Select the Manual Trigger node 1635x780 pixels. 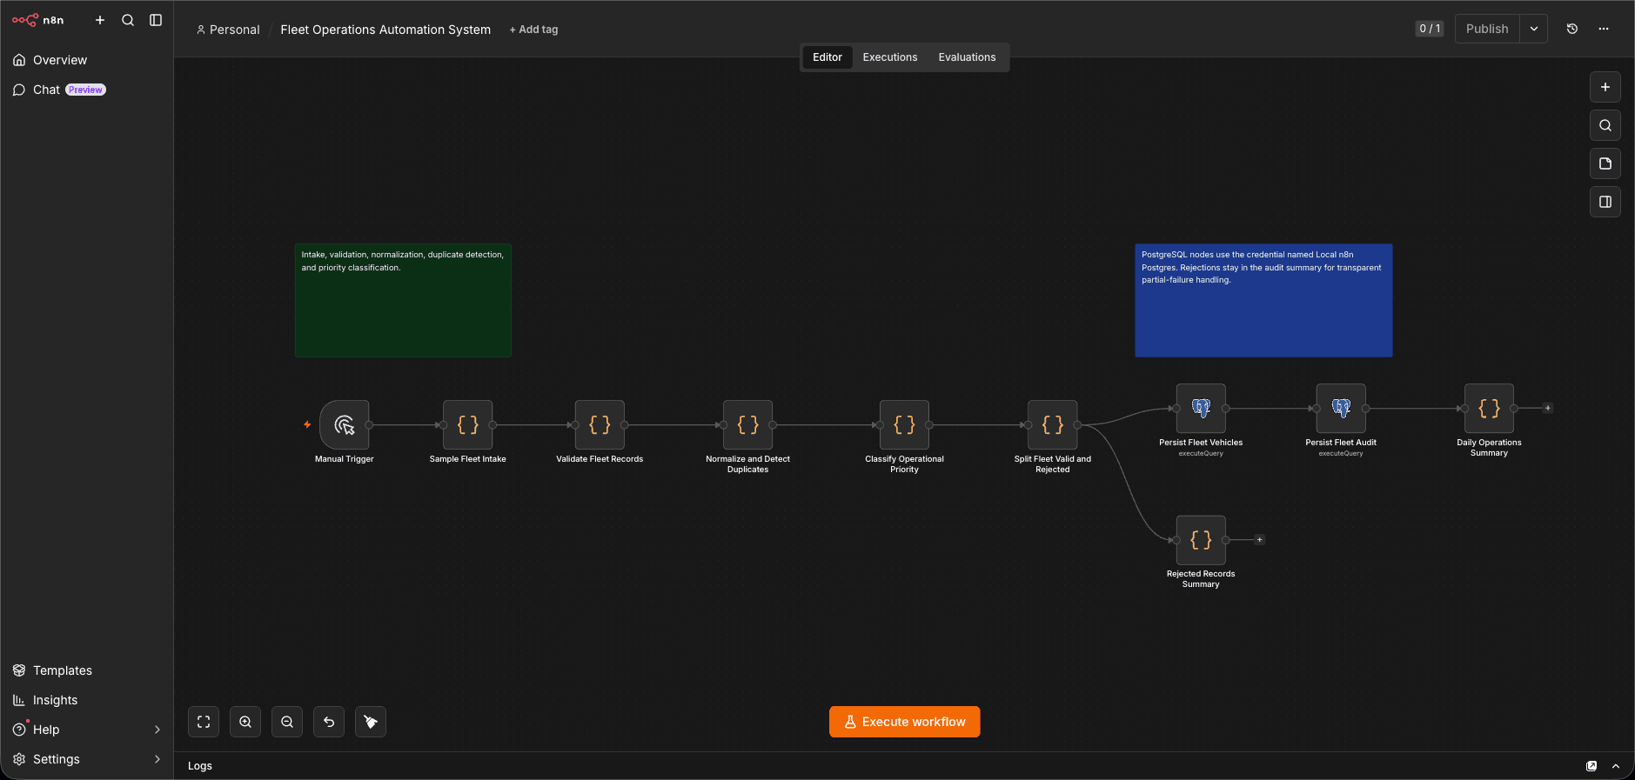click(345, 425)
